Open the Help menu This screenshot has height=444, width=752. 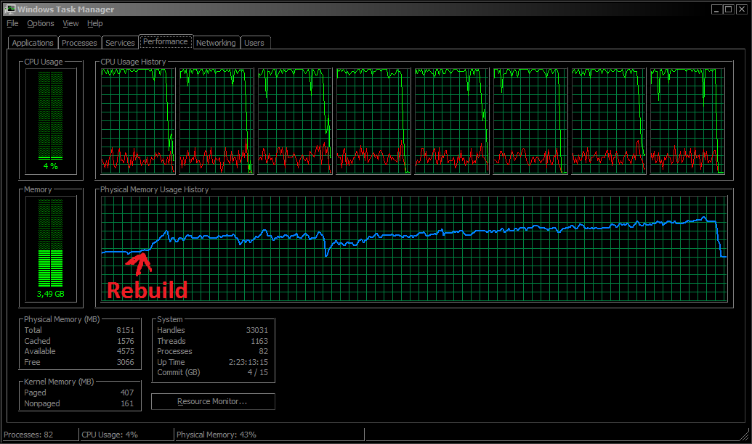point(95,23)
